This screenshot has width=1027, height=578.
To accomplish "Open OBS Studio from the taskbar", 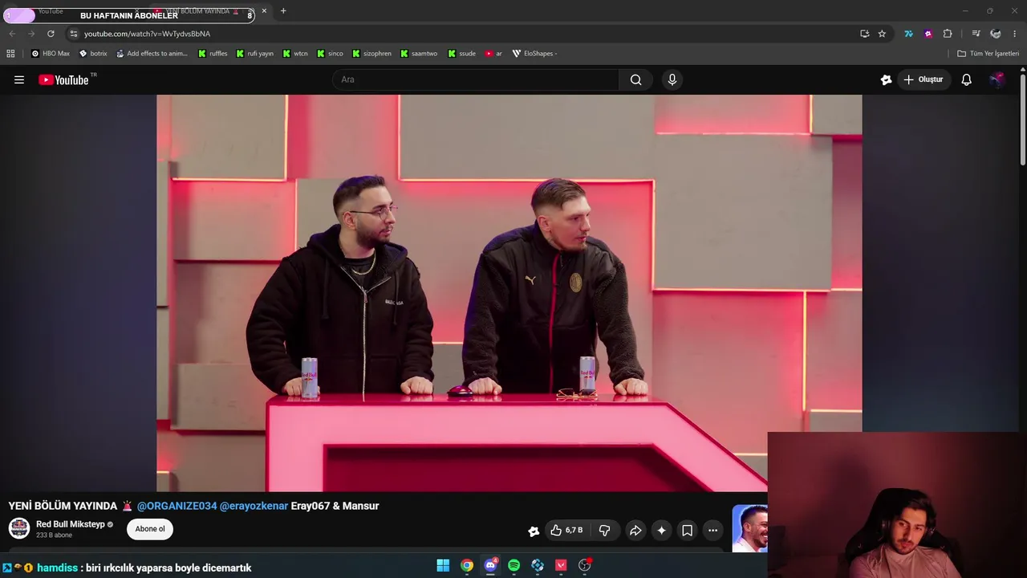I will coord(585,565).
